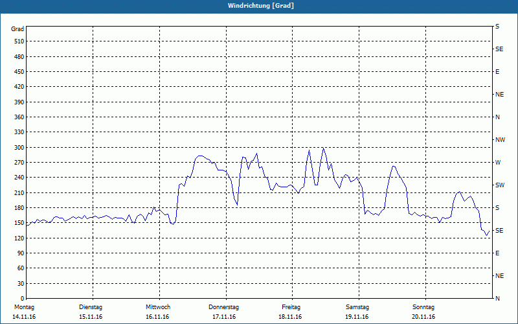
Task: Click the 360 value on left axis
Action: point(19,117)
